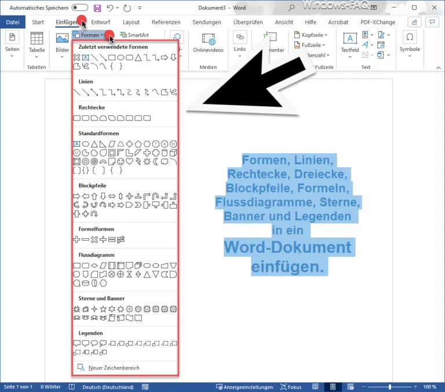Click the Formen dropdown button

pyautogui.click(x=89, y=35)
